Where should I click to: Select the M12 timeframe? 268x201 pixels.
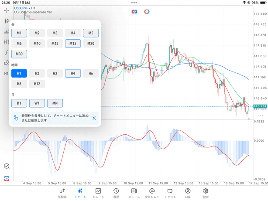pyautogui.click(x=55, y=44)
